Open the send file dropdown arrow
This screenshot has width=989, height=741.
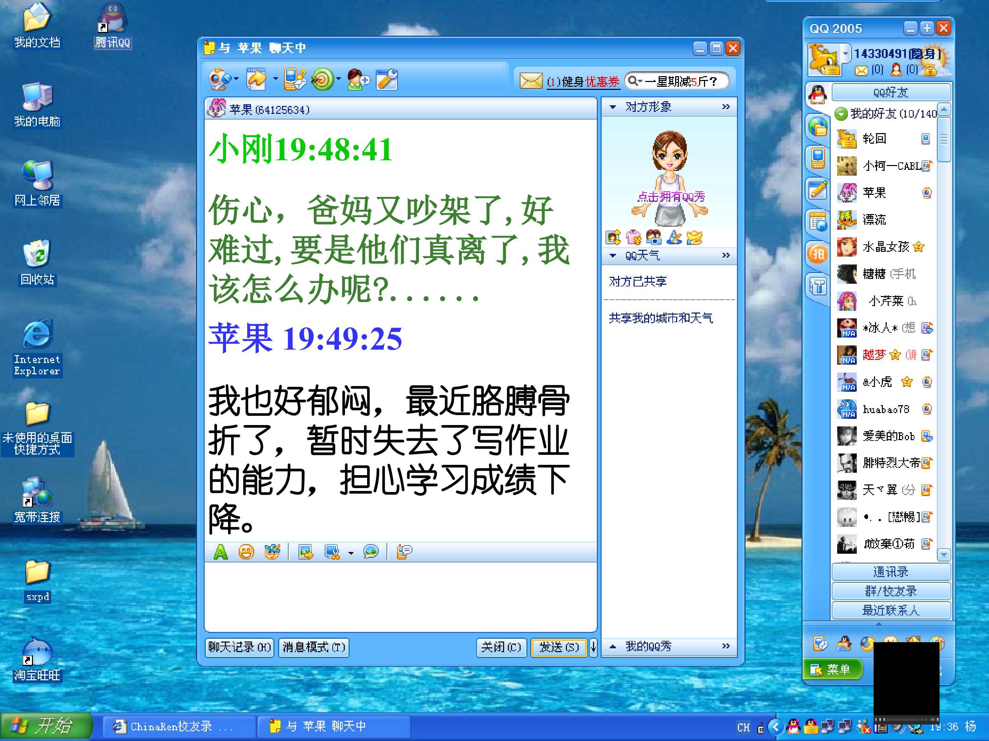click(x=275, y=79)
